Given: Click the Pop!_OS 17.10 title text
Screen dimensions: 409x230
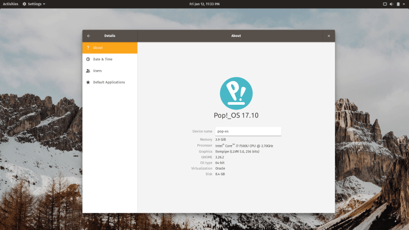Looking at the screenshot, I should 236,116.
